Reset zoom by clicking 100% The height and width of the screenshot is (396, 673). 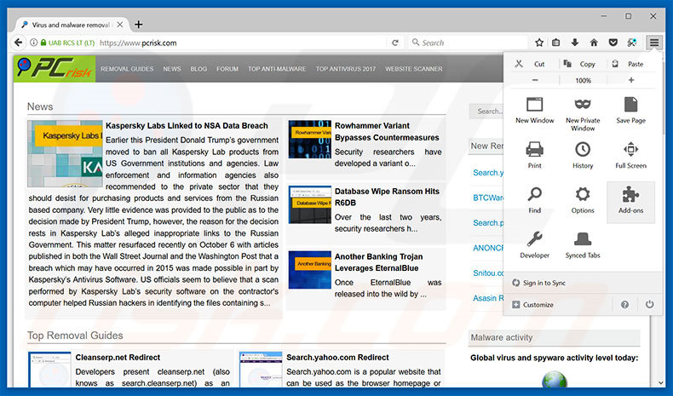click(x=583, y=80)
